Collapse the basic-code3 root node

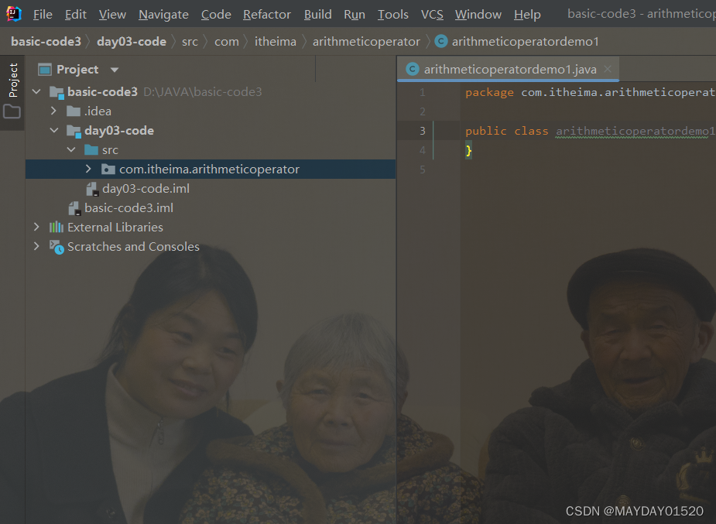tap(36, 92)
